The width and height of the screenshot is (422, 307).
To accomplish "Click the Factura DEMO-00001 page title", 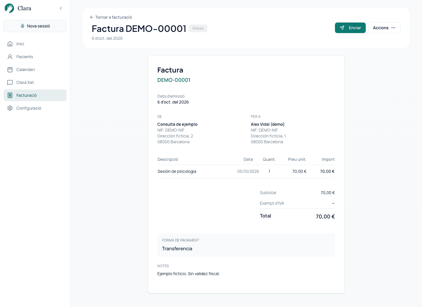I will pos(139,29).
